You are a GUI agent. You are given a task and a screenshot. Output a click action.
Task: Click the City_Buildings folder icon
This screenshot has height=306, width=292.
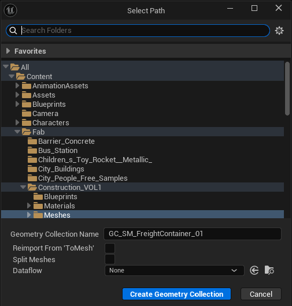pos(32,169)
